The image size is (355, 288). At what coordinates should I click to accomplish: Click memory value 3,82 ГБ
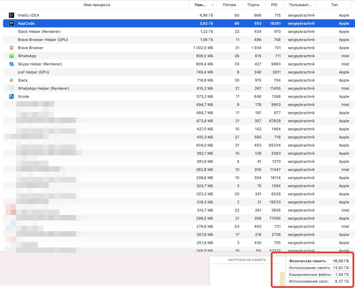206,23
